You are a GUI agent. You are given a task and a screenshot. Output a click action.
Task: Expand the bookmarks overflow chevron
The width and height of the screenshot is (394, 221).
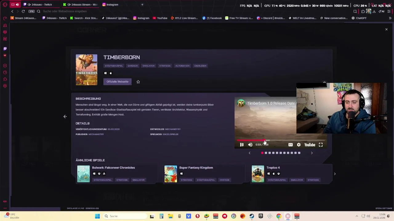click(390, 18)
